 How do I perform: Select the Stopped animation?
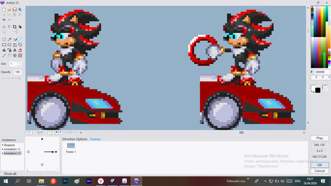[9, 145]
